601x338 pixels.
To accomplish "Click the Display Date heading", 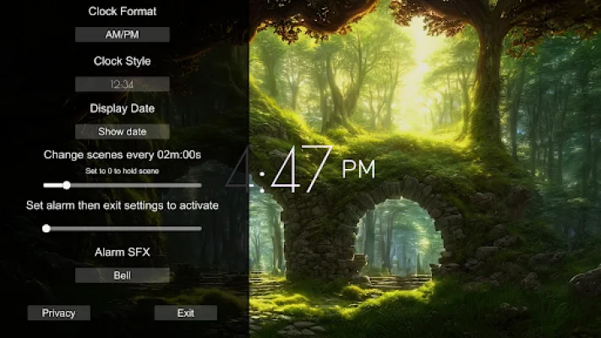I will (x=123, y=108).
